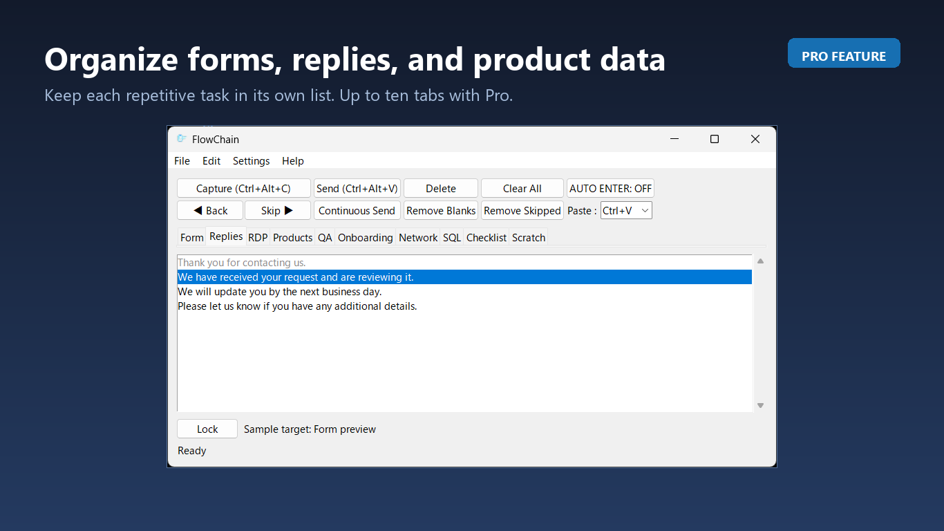Open the SQL tab
The width and height of the screenshot is (944, 531).
pyautogui.click(x=452, y=237)
